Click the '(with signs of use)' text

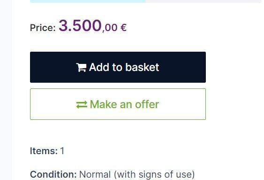(154, 175)
